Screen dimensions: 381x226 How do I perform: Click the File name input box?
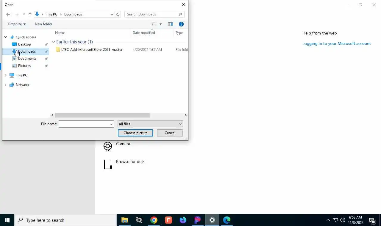[84, 124]
